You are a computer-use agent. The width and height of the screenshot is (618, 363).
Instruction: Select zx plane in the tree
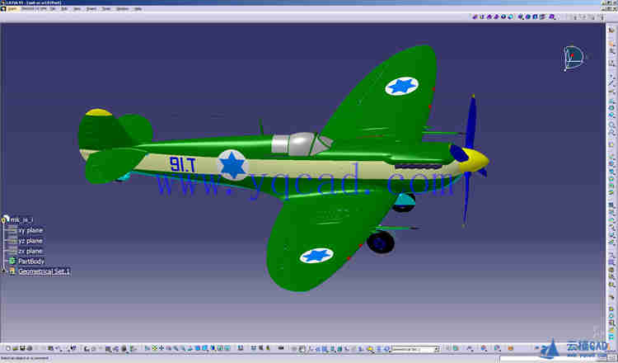(30, 251)
